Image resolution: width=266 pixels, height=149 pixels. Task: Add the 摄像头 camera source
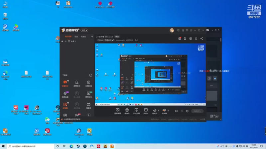[x=127, y=111]
